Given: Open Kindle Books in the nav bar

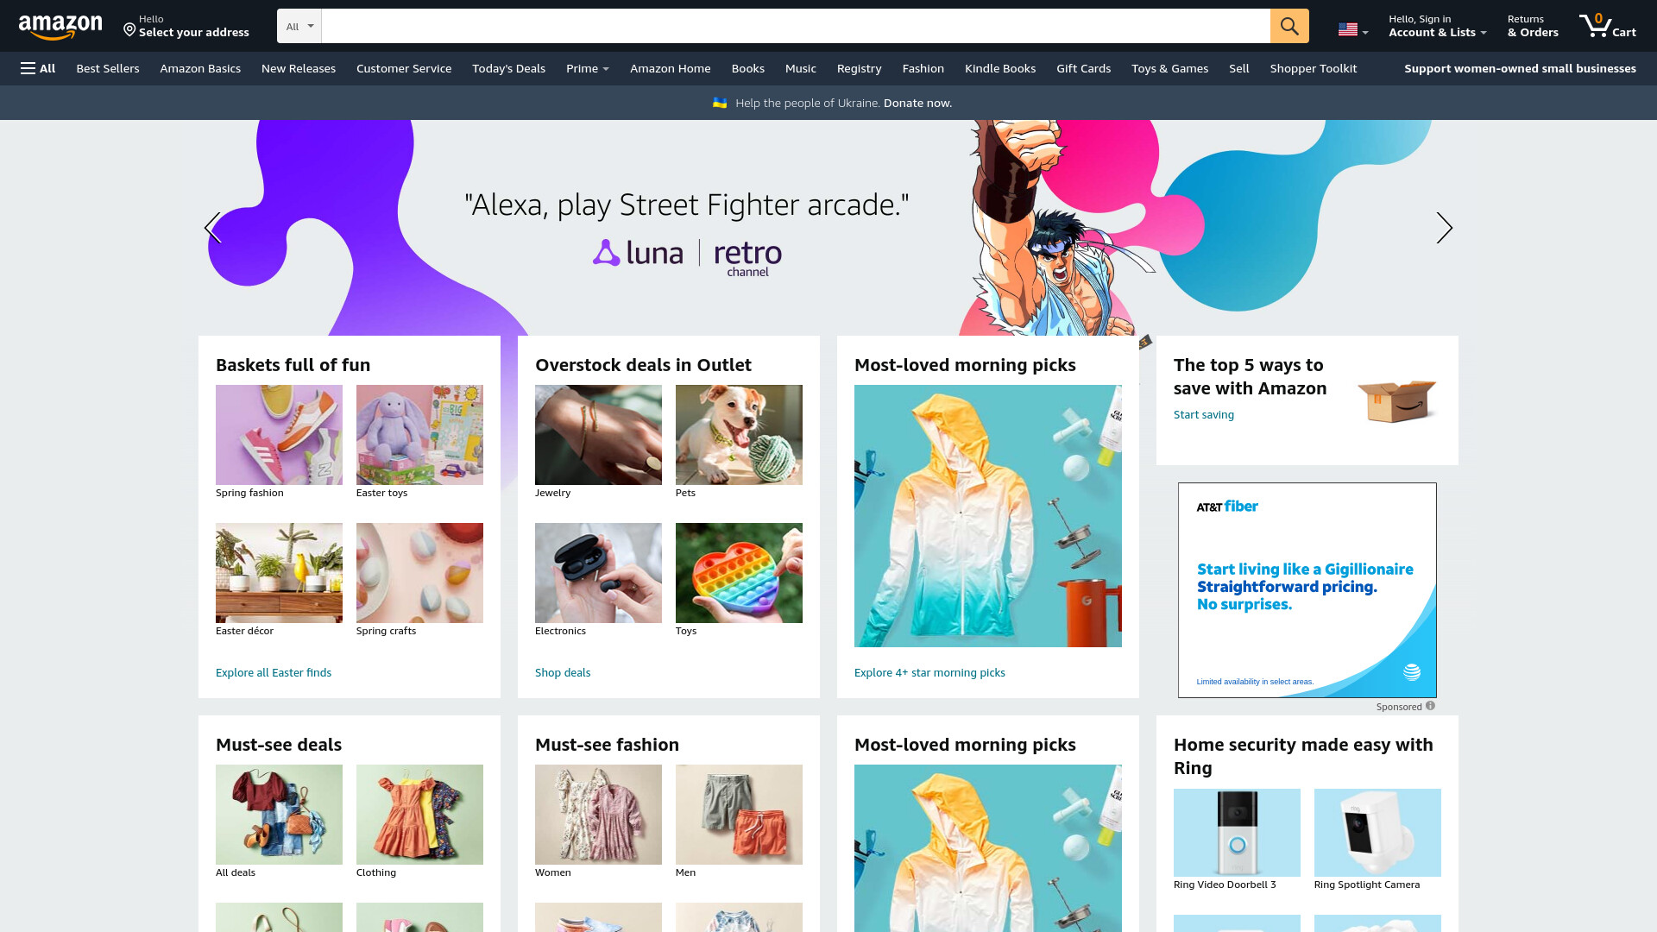Looking at the screenshot, I should [x=1000, y=68].
